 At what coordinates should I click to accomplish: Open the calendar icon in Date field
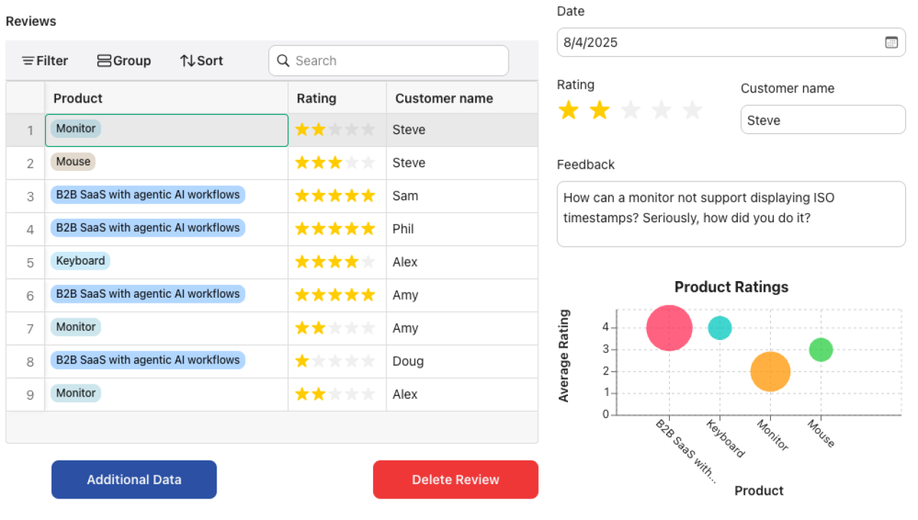(891, 42)
